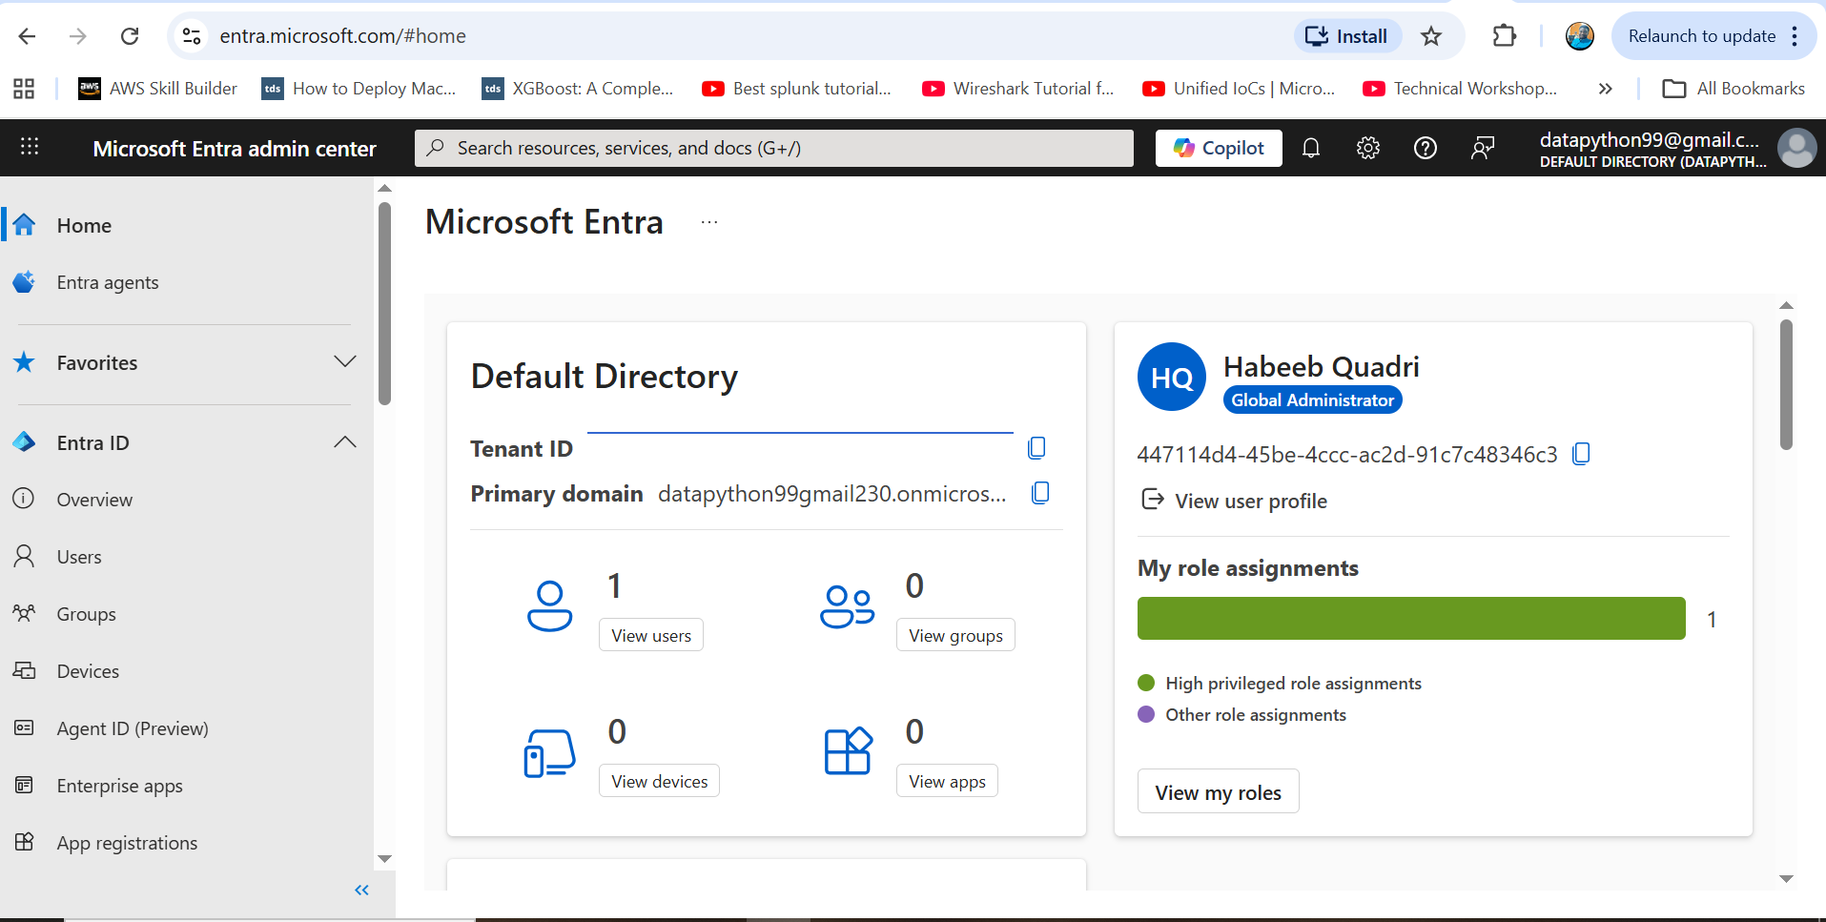This screenshot has width=1826, height=922.
Task: Open the Wireshark Tutorial bookmark
Action: [1018, 89]
